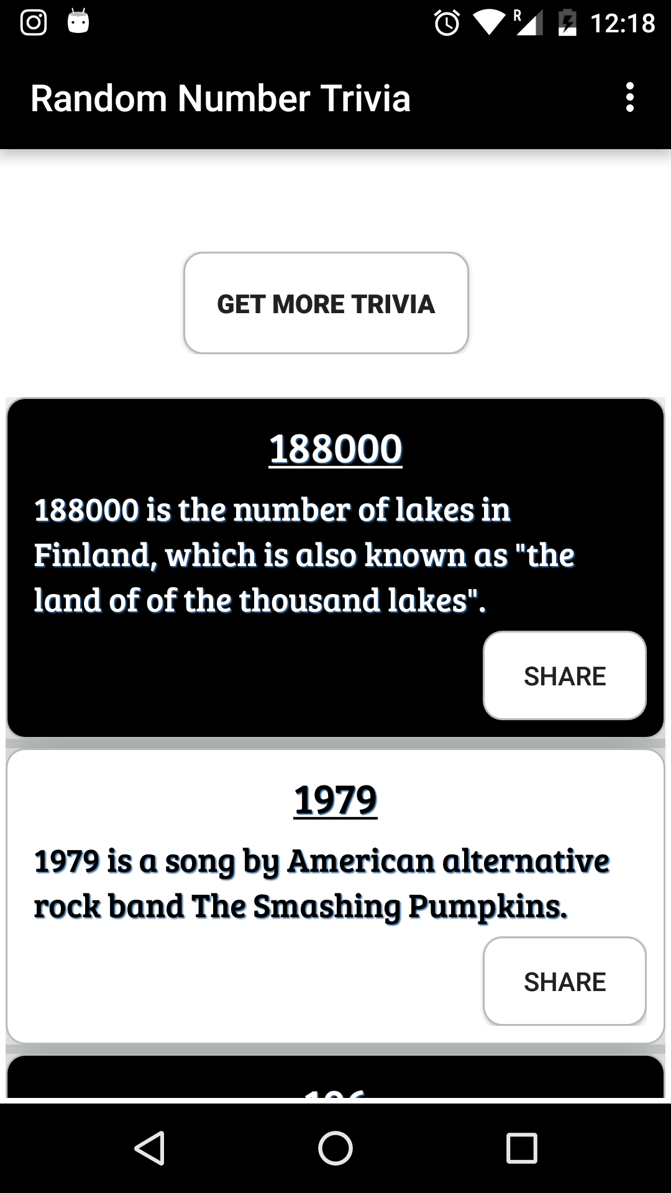671x1193 pixels.
Task: Tap the underlined 188000 heading
Action: pyautogui.click(x=335, y=449)
